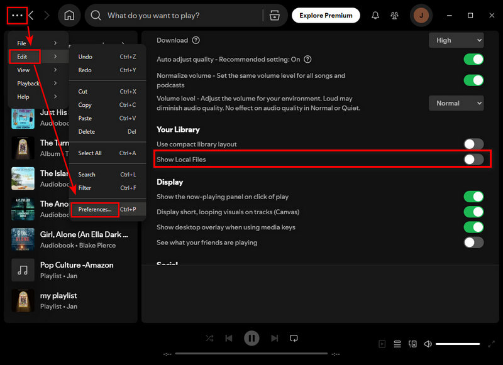This screenshot has height=365, width=503.
Task: Adjust the volume slider
Action: pos(458,344)
